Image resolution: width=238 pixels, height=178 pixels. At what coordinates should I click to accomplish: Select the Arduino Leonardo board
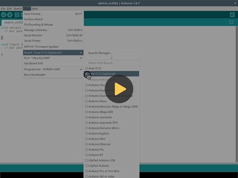point(111,117)
